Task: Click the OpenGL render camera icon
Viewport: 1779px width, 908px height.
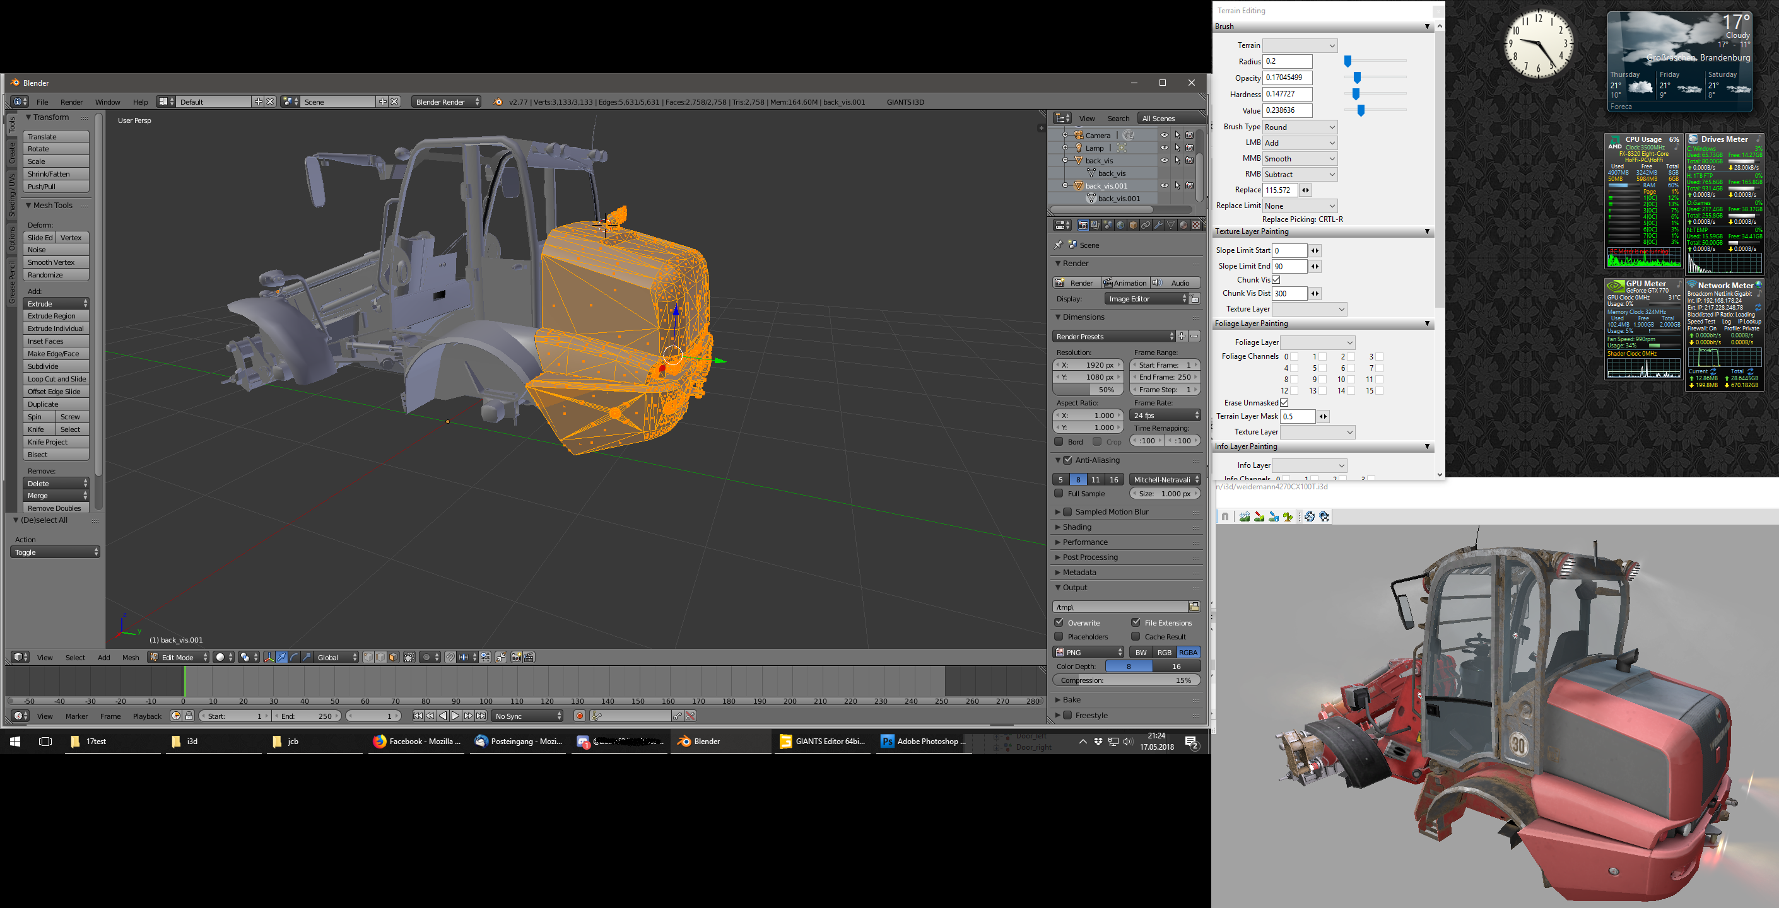Action: click(x=517, y=657)
